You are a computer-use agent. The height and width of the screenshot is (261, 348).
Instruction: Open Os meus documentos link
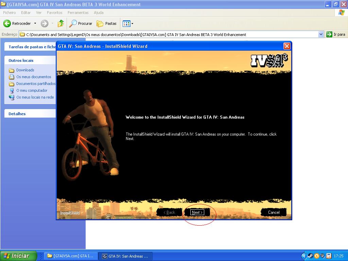(x=34, y=77)
